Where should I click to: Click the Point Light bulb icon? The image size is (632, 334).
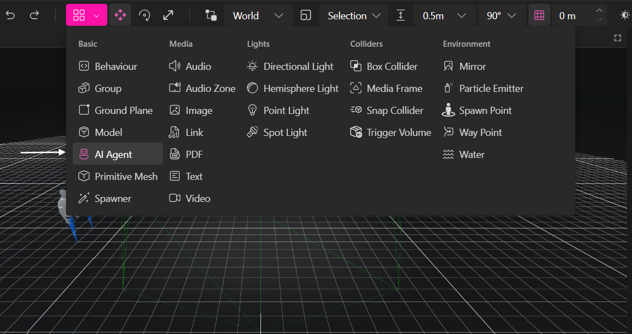pyautogui.click(x=252, y=110)
